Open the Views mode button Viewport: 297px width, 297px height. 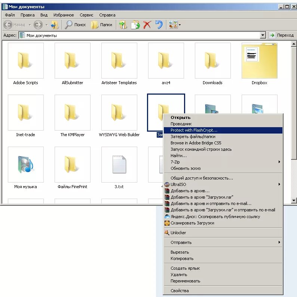click(173, 25)
